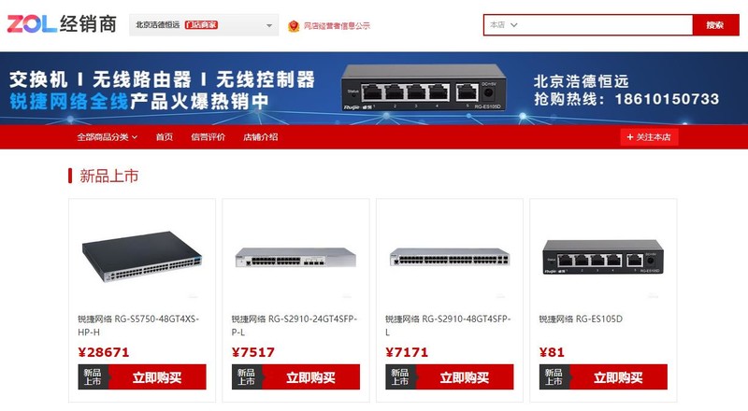This screenshot has width=748, height=411.
Task: Expand the 北京浩德恒远 store dropdown
Action: point(204,25)
